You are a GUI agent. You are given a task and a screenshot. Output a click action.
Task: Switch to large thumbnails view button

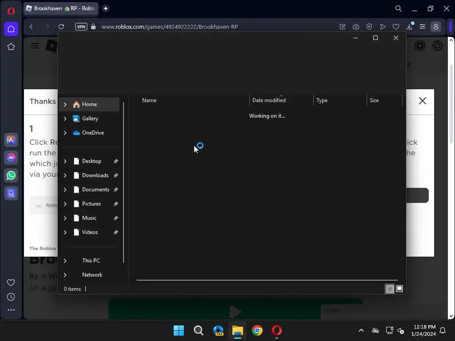click(x=399, y=289)
